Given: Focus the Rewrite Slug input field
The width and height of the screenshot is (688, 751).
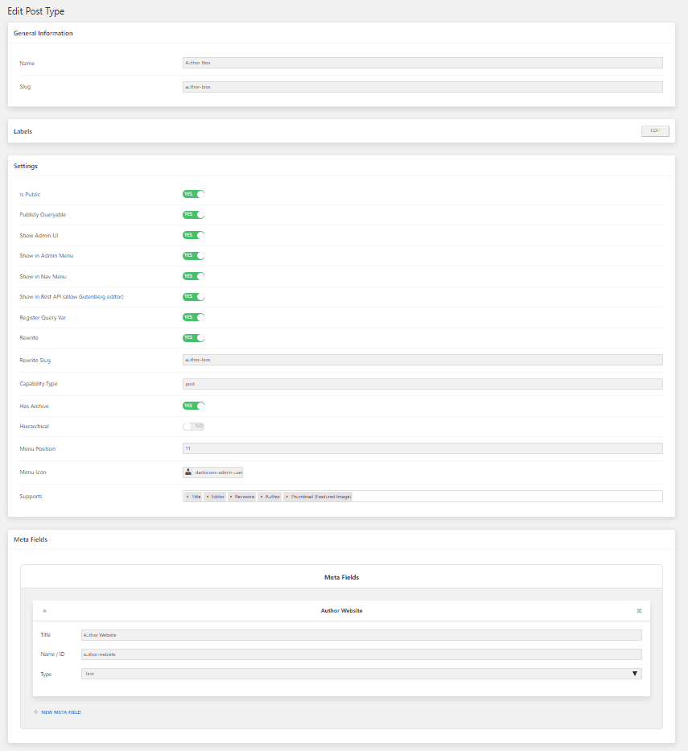Looking at the screenshot, I should tap(422, 360).
